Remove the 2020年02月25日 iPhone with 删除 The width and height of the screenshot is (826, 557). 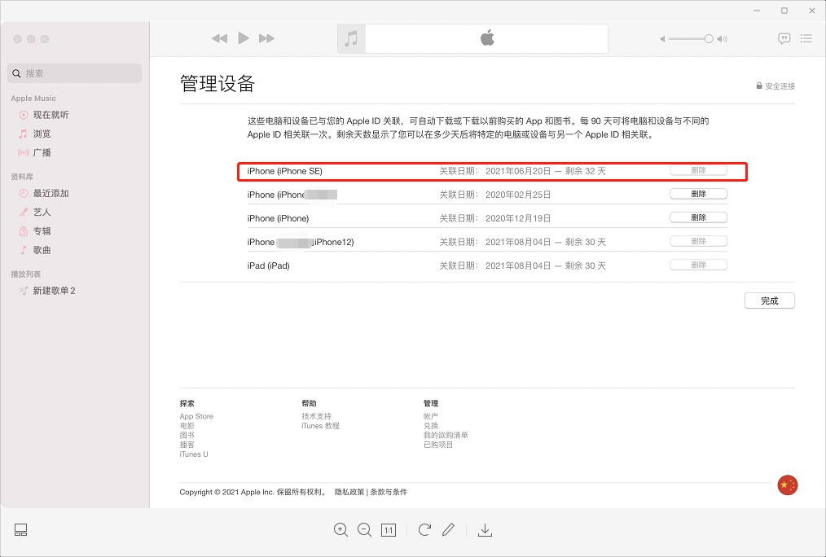pos(698,194)
